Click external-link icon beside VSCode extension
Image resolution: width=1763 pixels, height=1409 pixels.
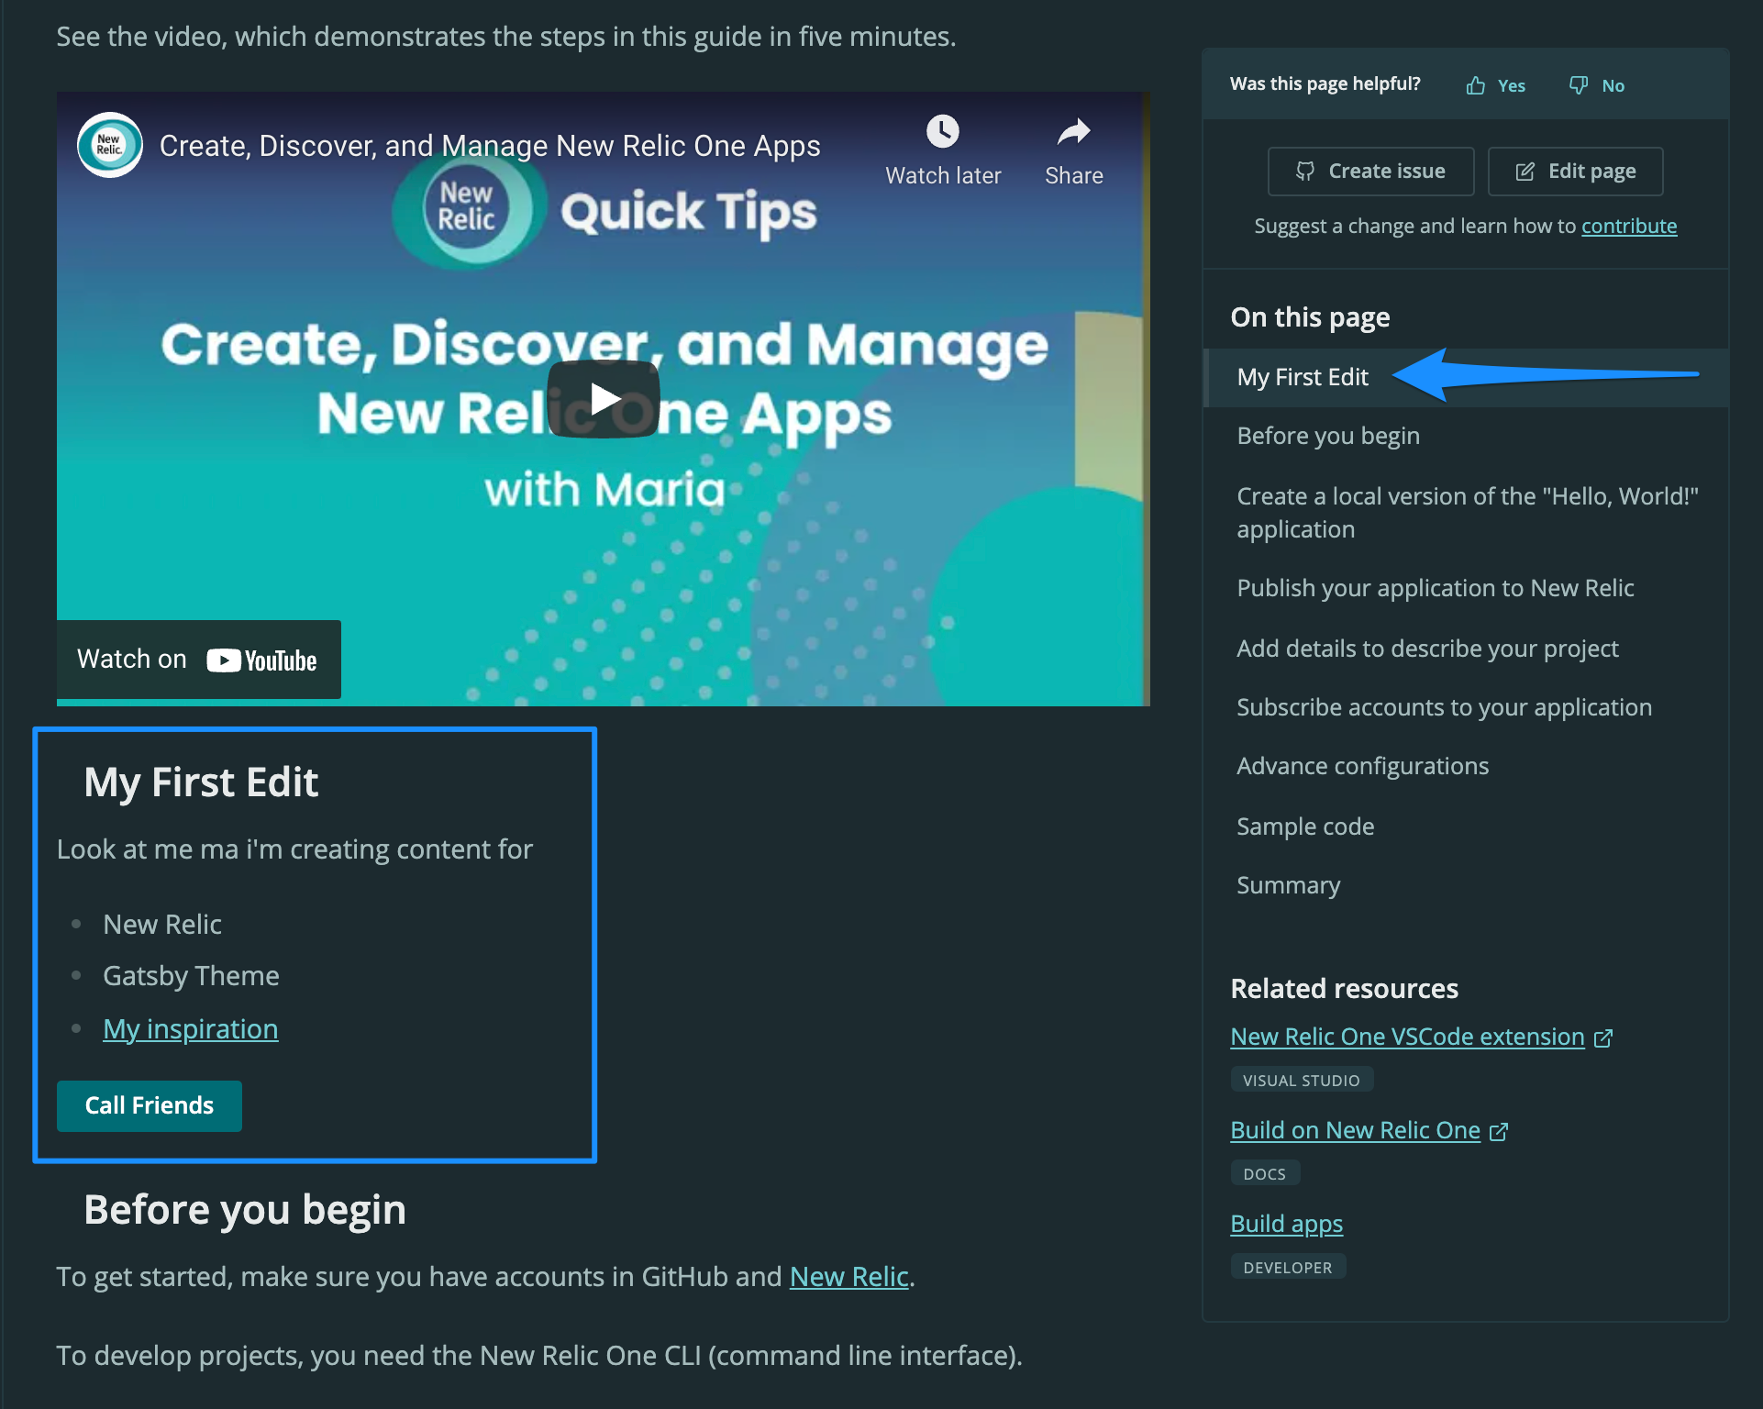pyautogui.click(x=1603, y=1037)
